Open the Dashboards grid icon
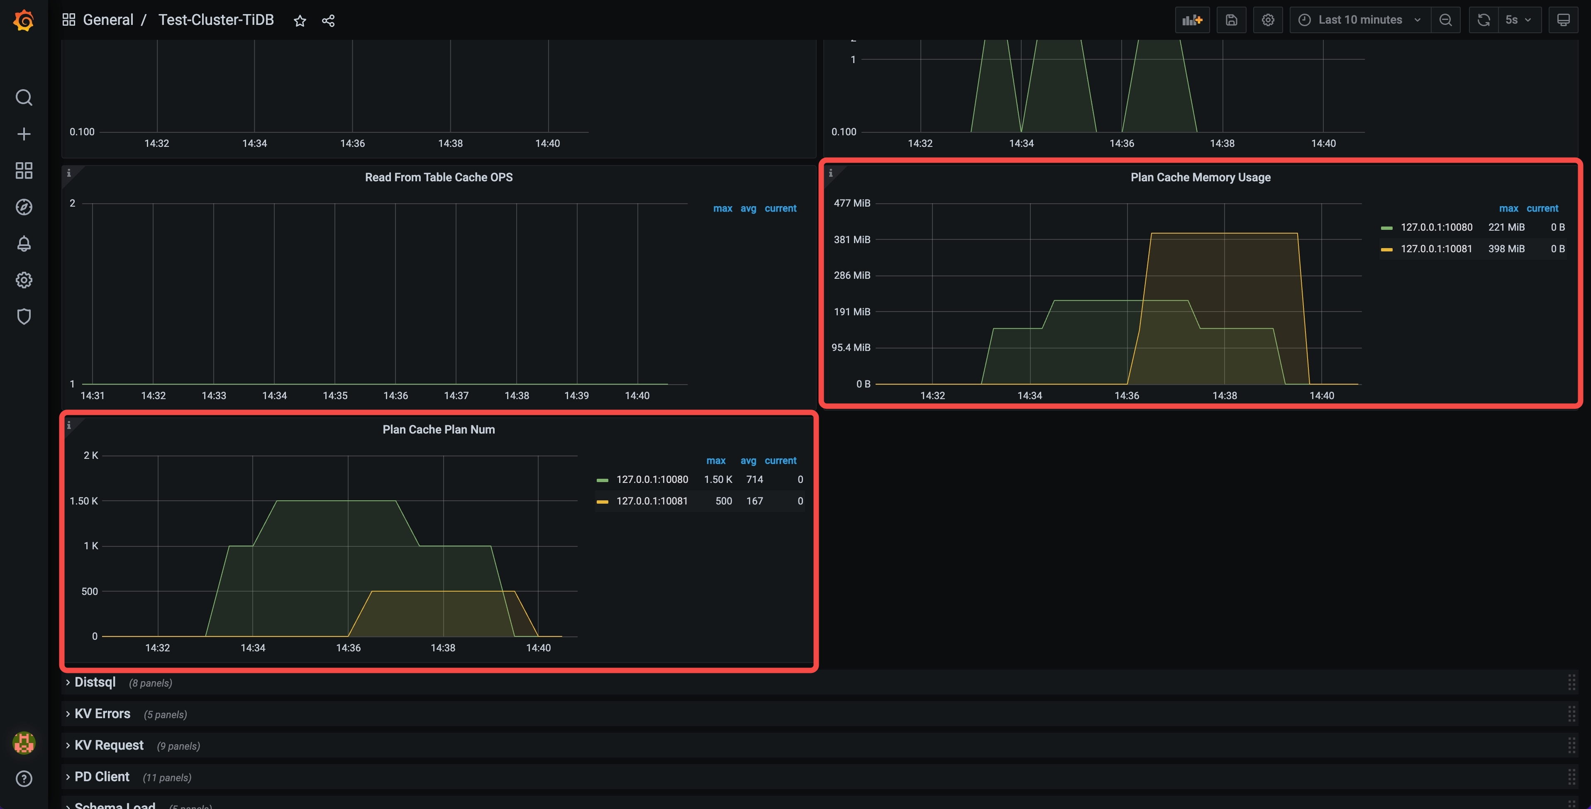The width and height of the screenshot is (1591, 809). pos(24,171)
